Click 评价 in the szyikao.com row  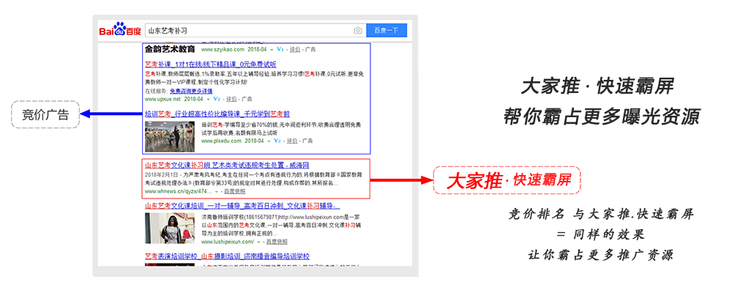(294, 50)
